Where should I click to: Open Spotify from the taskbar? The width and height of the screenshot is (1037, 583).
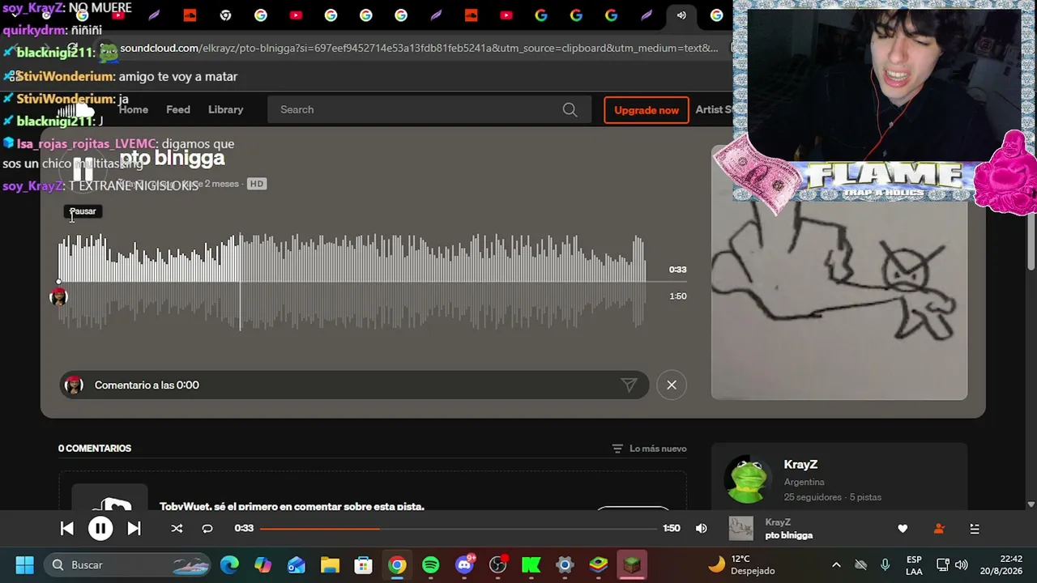[430, 565]
